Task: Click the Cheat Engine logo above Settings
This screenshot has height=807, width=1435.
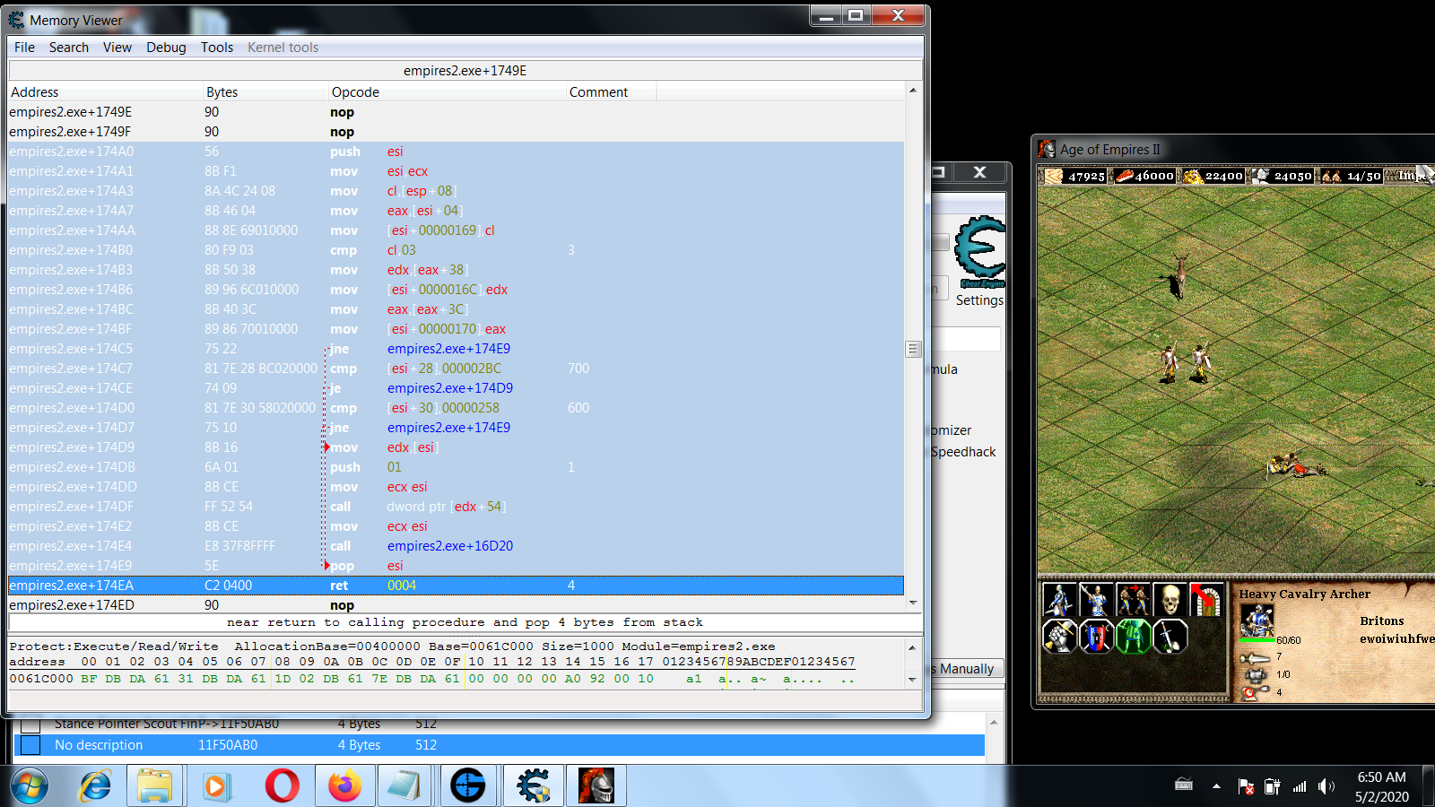Action: tap(979, 251)
